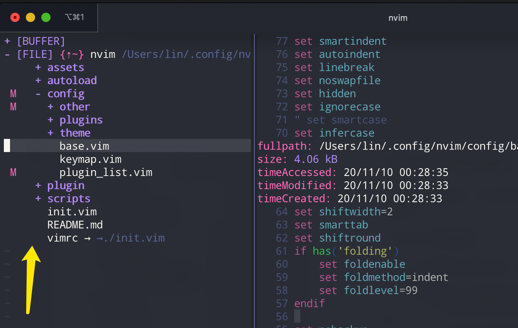
Task: Select init.vim in the explorer
Action: tap(72, 211)
